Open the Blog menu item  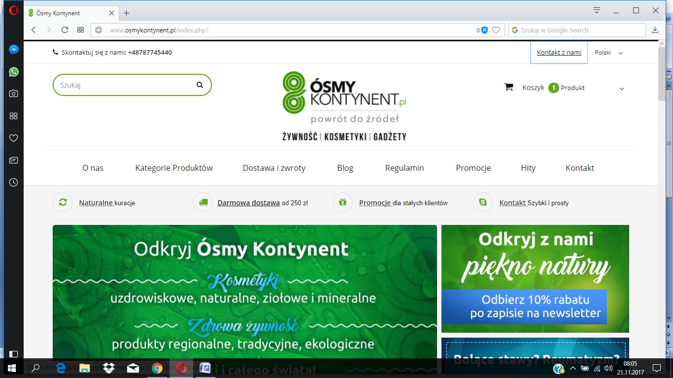(345, 168)
